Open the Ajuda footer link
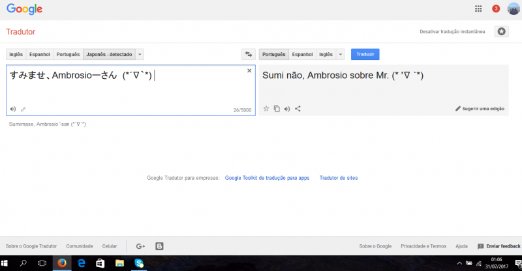Viewport: 522px width, 271px height. pyautogui.click(x=461, y=246)
